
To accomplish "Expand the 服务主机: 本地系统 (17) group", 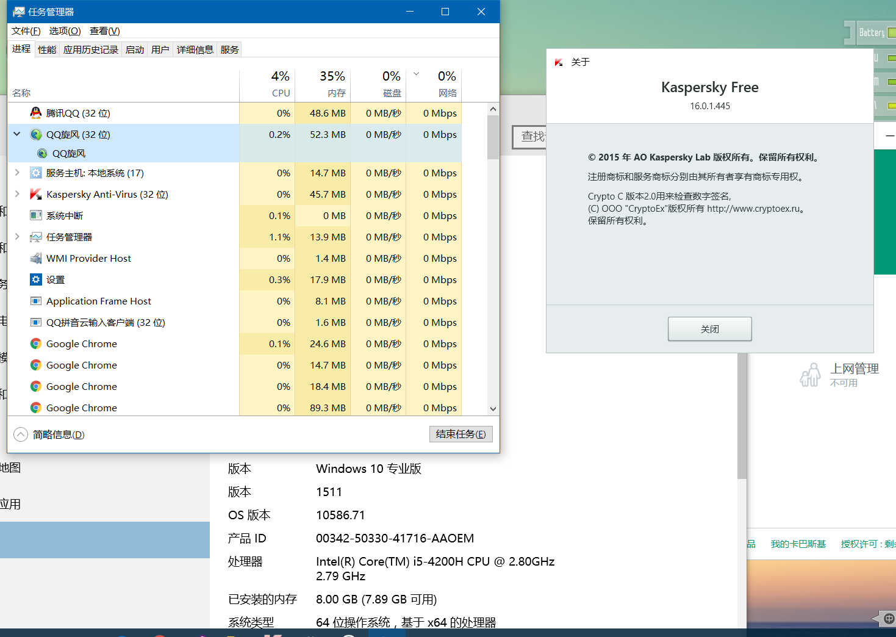I will pos(17,173).
